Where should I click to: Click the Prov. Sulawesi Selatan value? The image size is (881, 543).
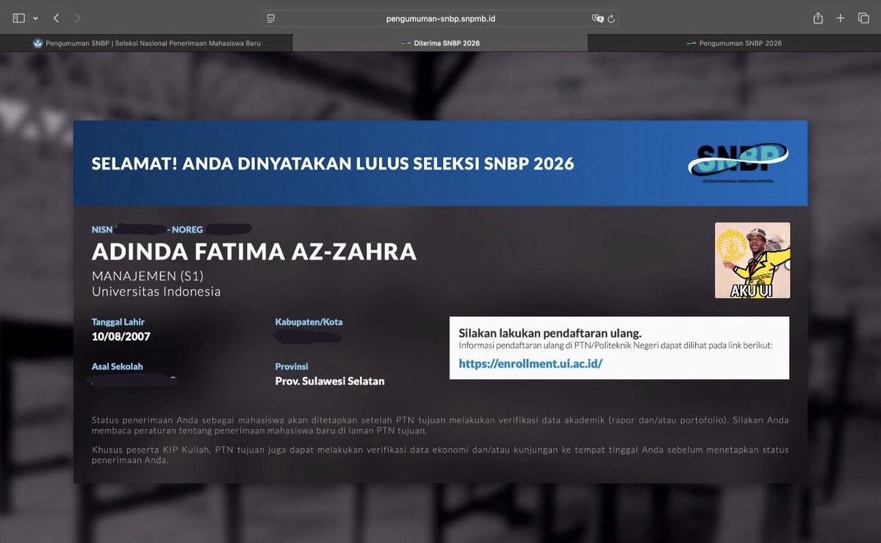point(330,382)
